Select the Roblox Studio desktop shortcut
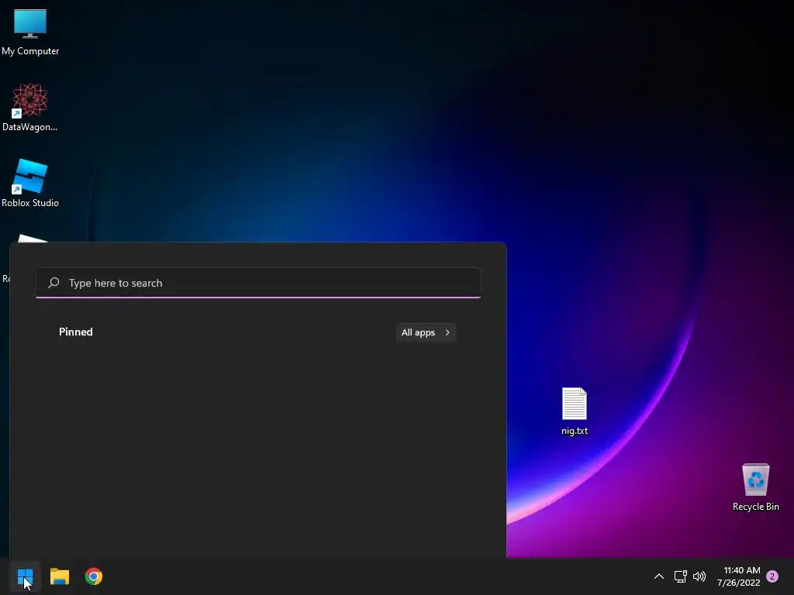 coord(30,183)
